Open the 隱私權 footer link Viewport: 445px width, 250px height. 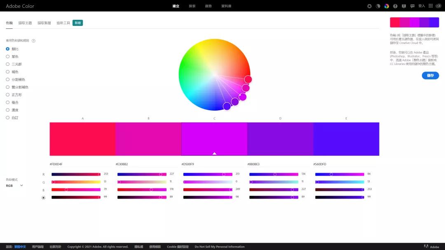(x=139, y=247)
